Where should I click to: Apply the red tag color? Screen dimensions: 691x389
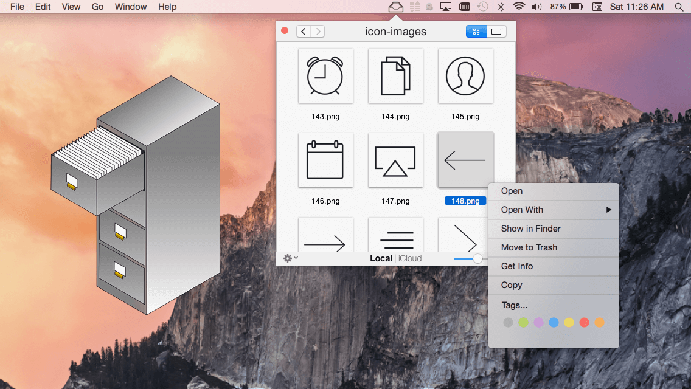click(x=583, y=322)
